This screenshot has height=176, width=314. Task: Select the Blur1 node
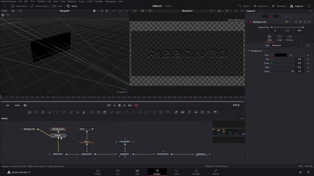87,142
